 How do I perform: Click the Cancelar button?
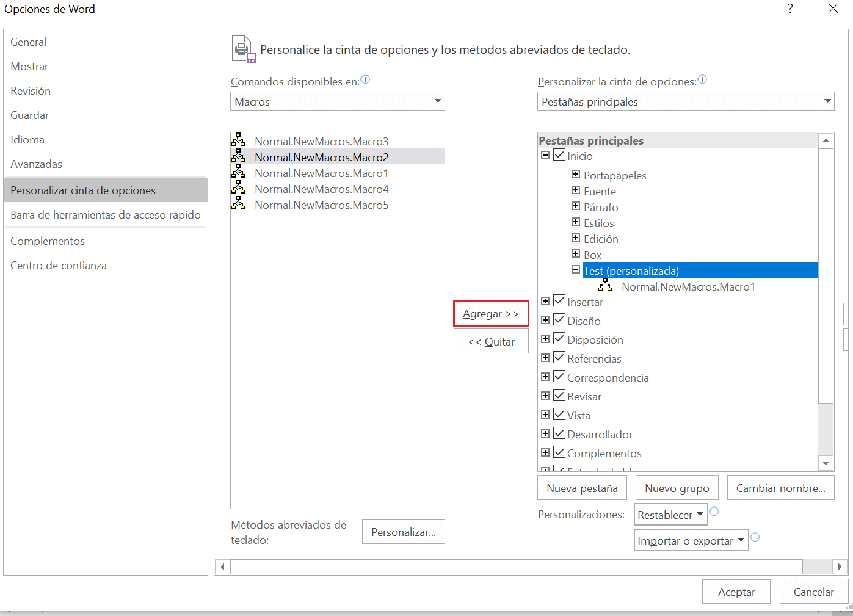point(813,592)
